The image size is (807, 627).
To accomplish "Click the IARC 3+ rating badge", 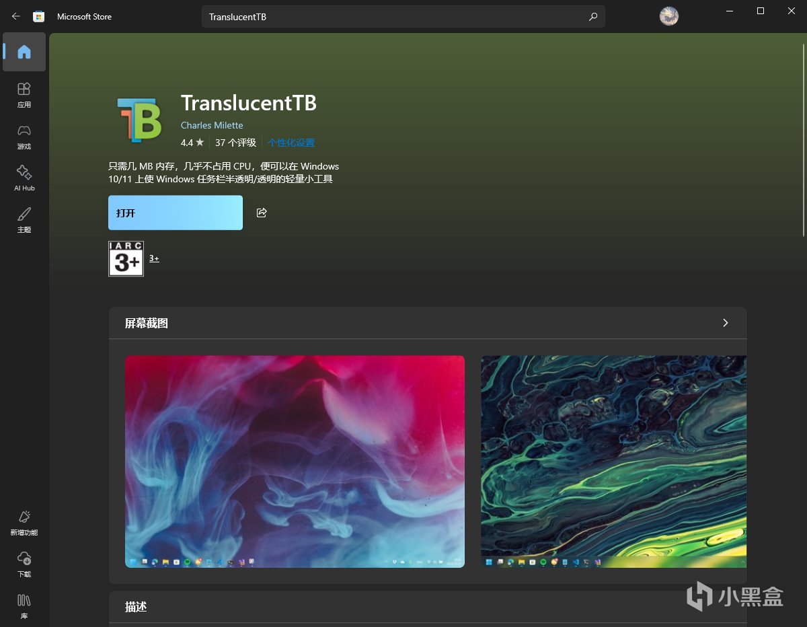I will coord(126,258).
